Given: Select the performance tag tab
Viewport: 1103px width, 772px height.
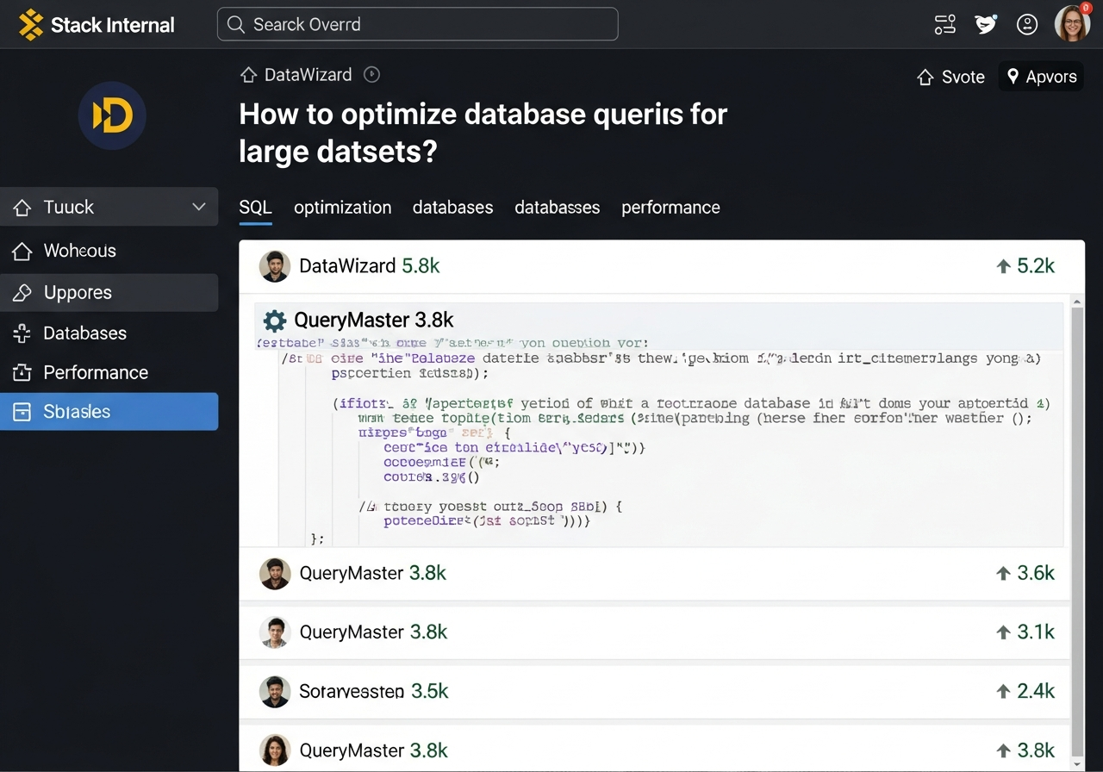Looking at the screenshot, I should click(670, 208).
